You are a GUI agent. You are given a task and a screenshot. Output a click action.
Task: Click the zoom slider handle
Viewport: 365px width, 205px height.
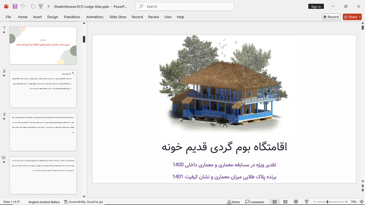(327, 202)
